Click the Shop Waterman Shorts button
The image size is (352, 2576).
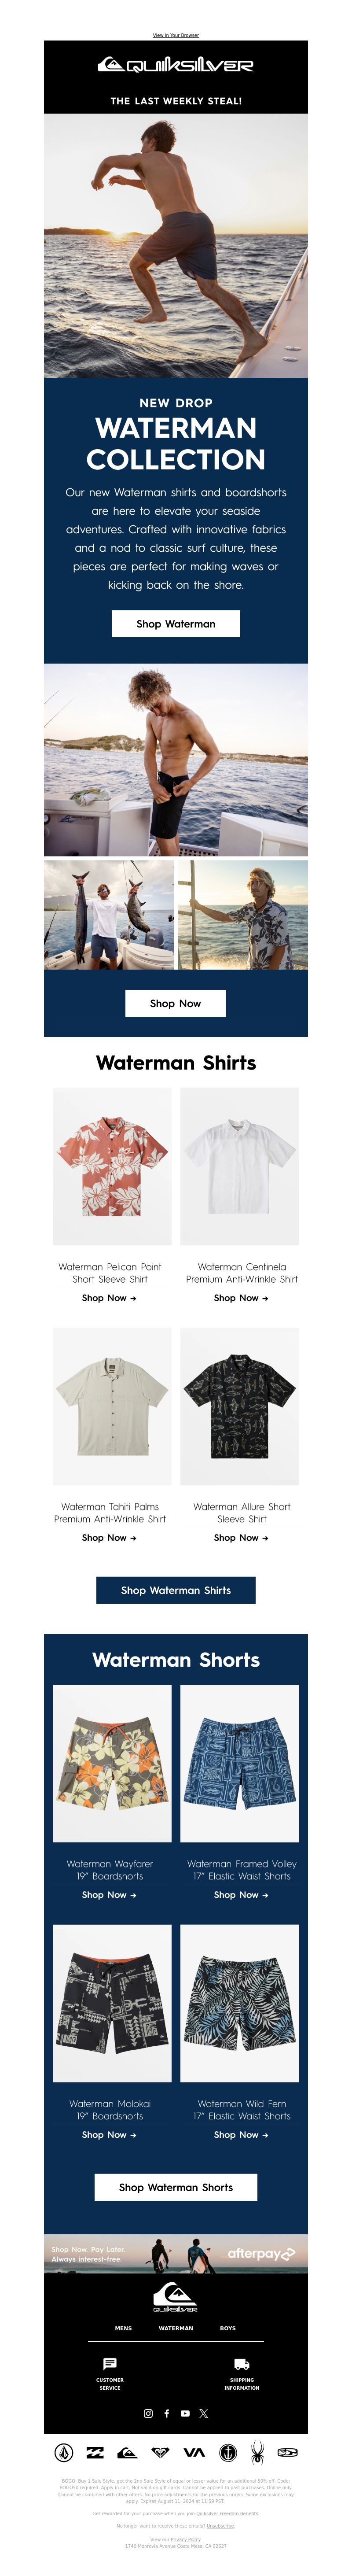176,2187
